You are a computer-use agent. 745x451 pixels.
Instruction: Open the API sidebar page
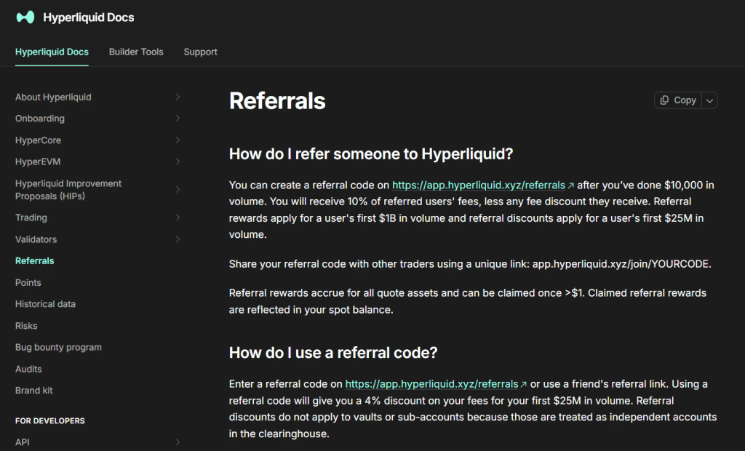click(23, 442)
